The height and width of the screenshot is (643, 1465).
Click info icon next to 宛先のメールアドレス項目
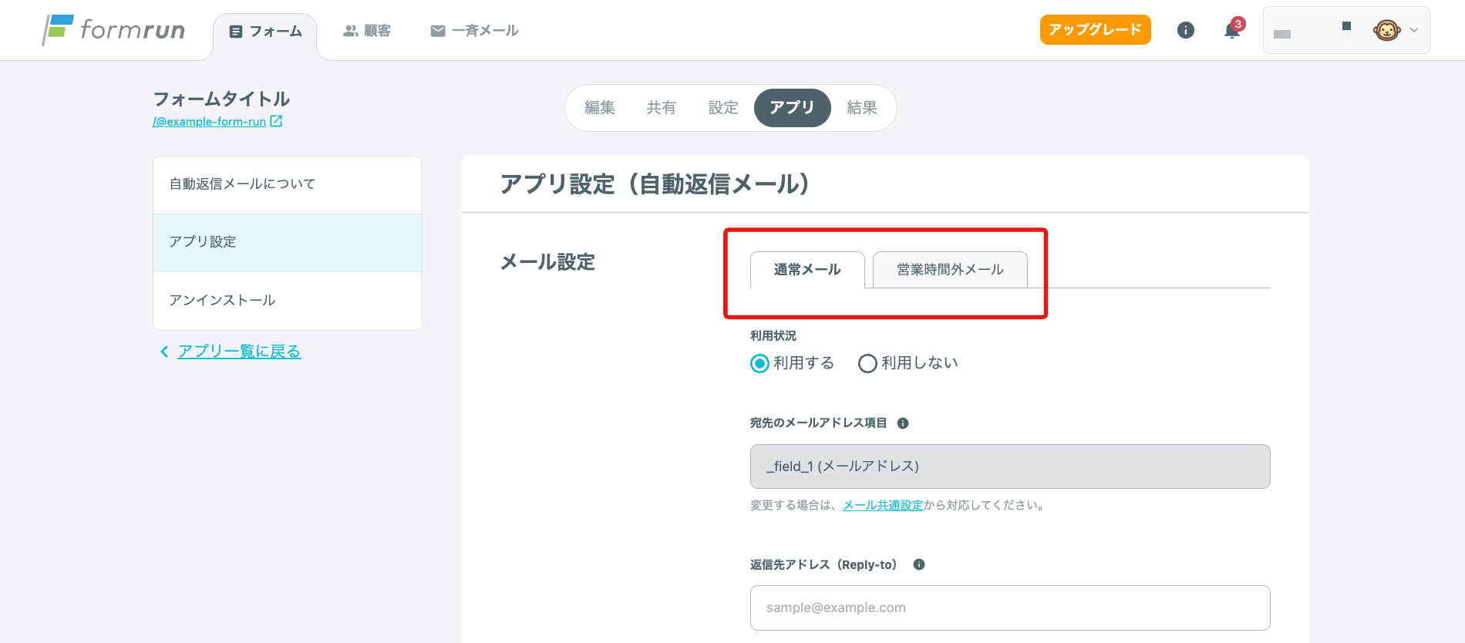[x=903, y=423]
